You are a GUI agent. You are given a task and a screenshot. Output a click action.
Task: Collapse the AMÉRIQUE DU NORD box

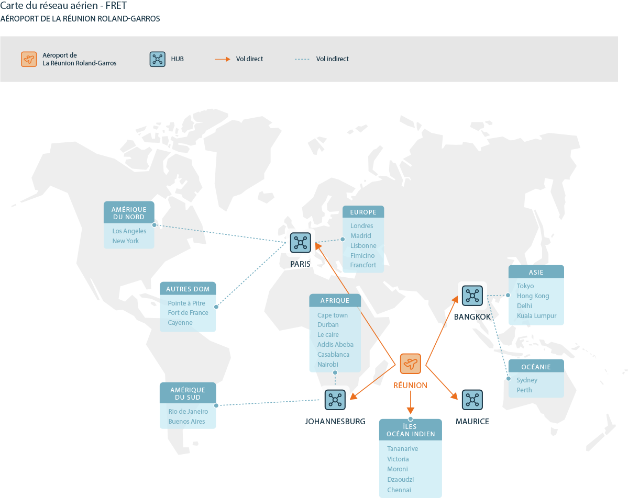pyautogui.click(x=129, y=211)
